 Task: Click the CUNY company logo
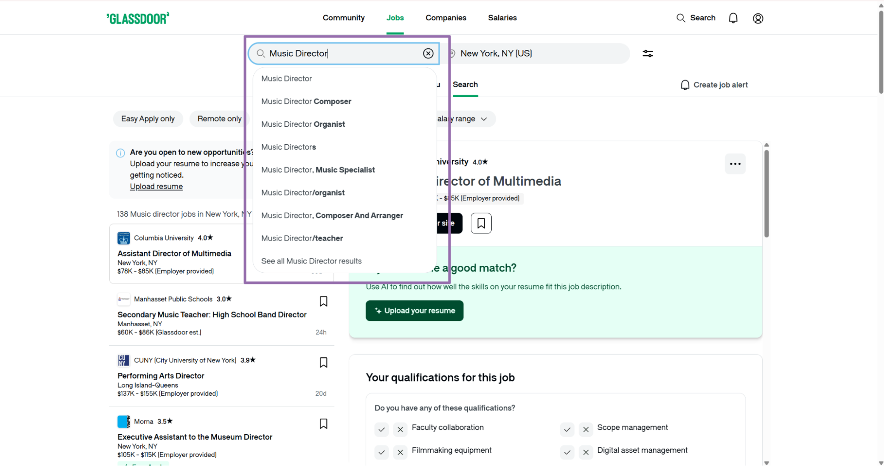click(x=123, y=360)
